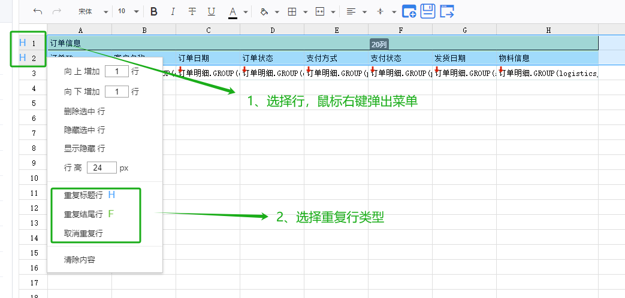Expand the vertical align options arrow
Image resolution: width=625 pixels, height=298 pixels.
(x=394, y=12)
